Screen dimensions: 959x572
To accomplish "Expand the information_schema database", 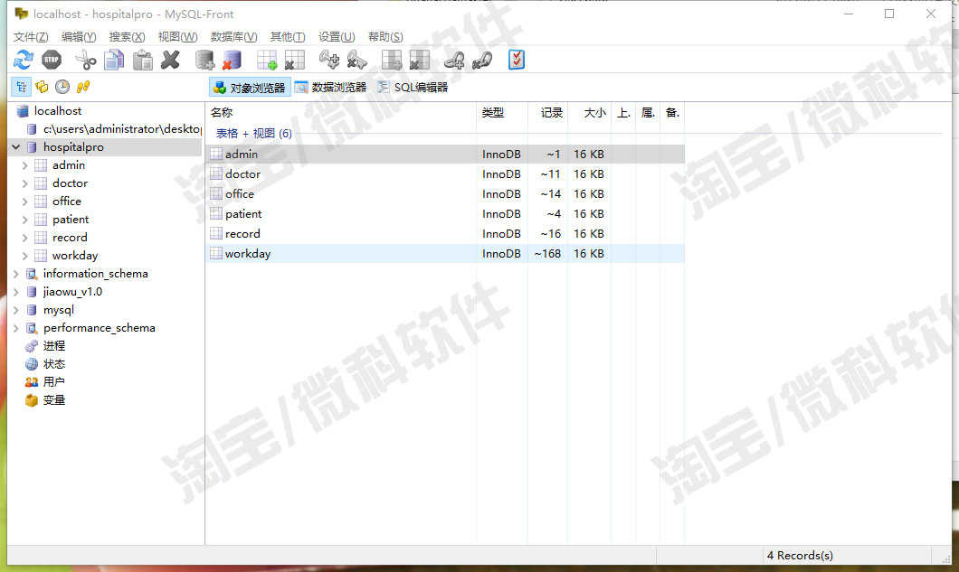I will click(16, 274).
